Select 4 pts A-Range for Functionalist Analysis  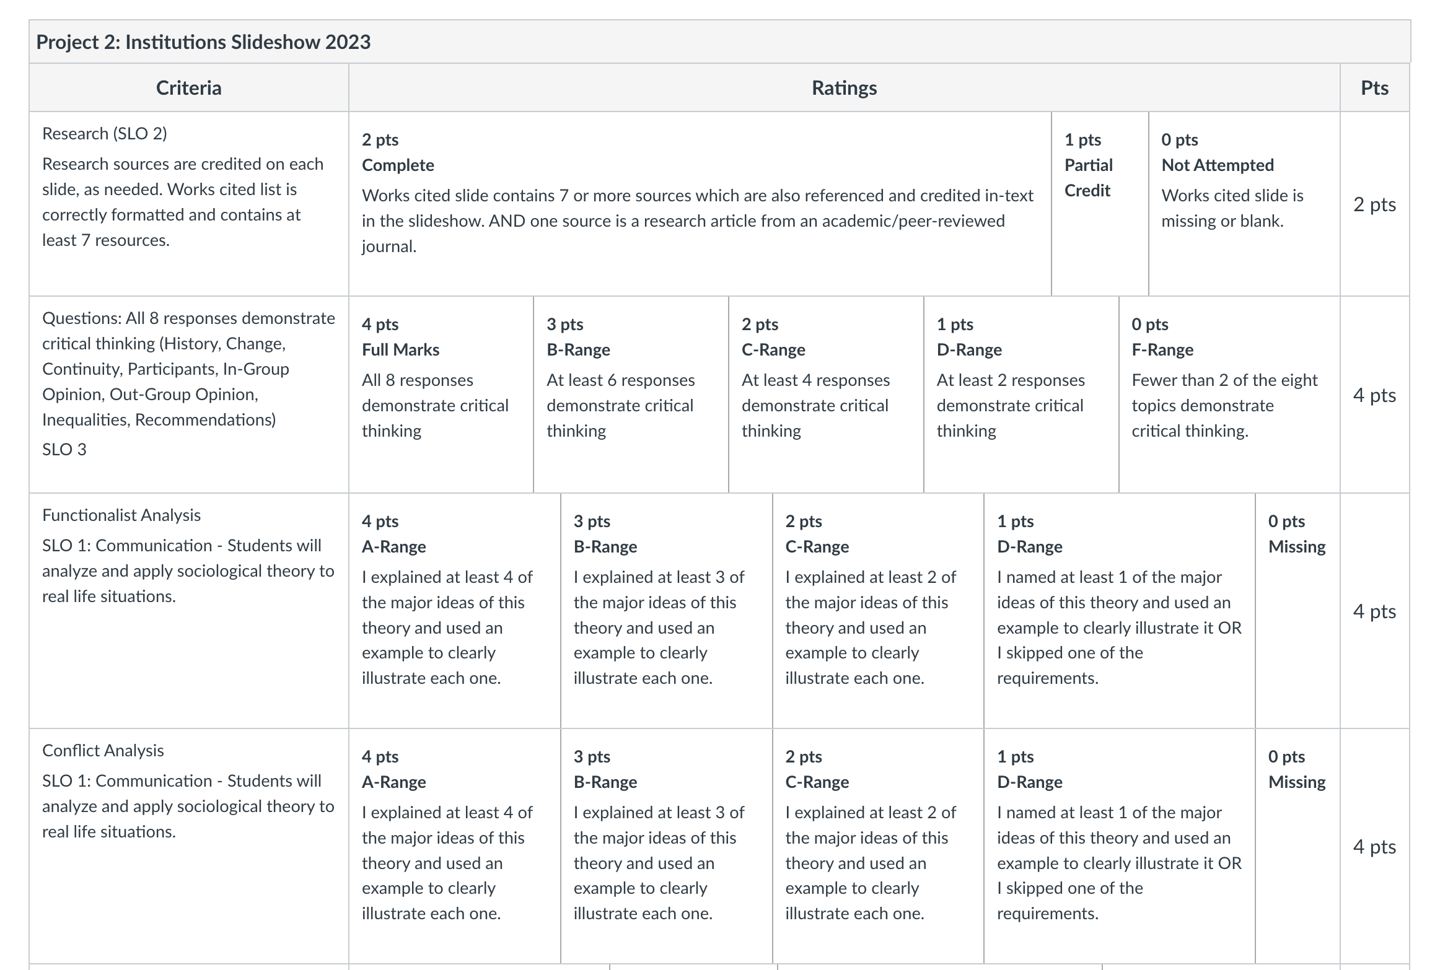pyautogui.click(x=455, y=611)
